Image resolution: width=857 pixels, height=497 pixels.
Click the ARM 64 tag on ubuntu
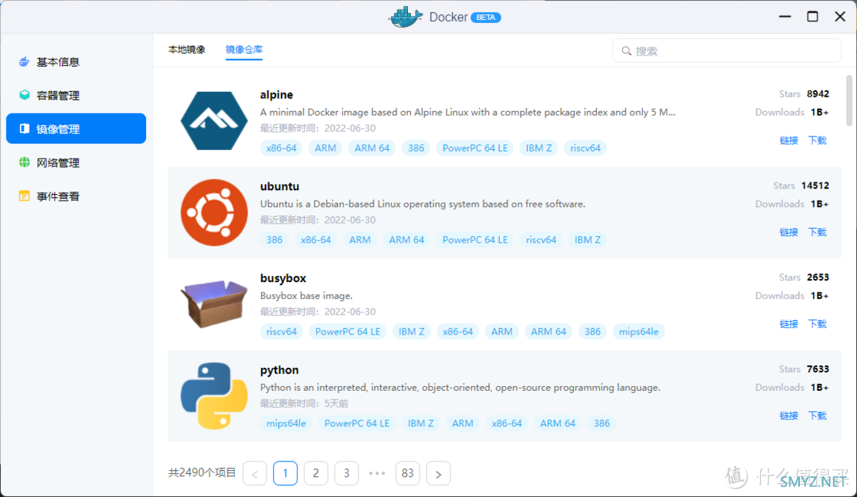click(x=406, y=239)
